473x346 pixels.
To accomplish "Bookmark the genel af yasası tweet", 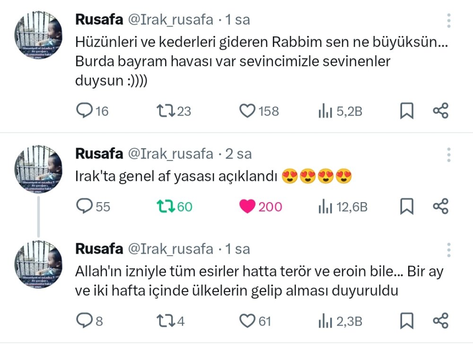I will click(407, 206).
